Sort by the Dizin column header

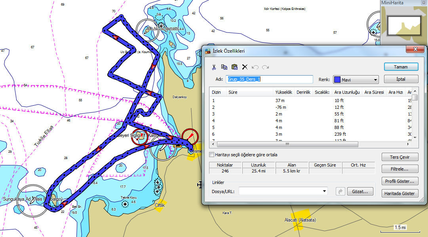(217, 92)
